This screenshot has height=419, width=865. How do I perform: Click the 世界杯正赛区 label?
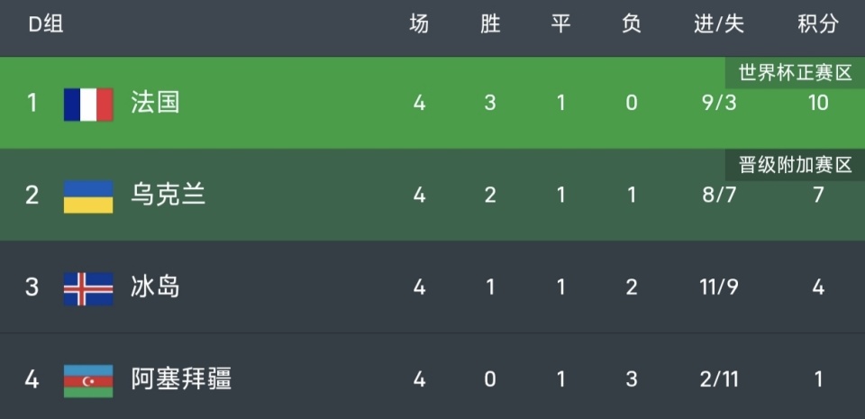795,73
